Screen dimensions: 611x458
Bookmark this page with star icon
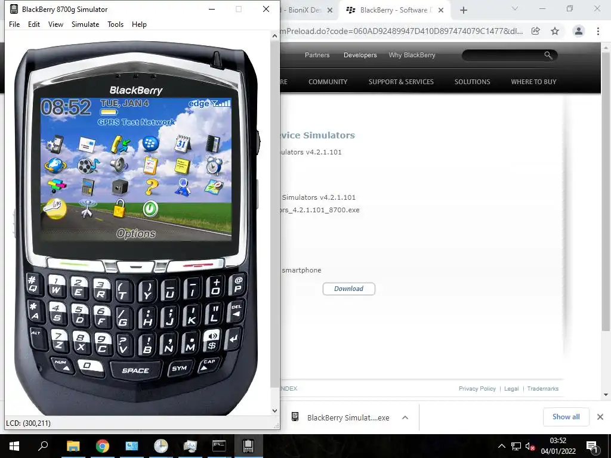pyautogui.click(x=555, y=31)
